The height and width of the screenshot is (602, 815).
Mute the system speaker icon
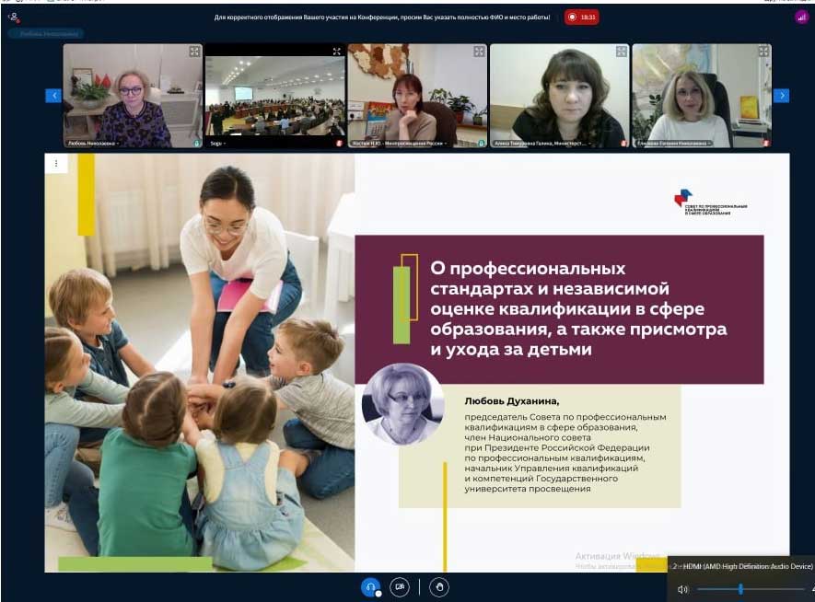tap(682, 589)
